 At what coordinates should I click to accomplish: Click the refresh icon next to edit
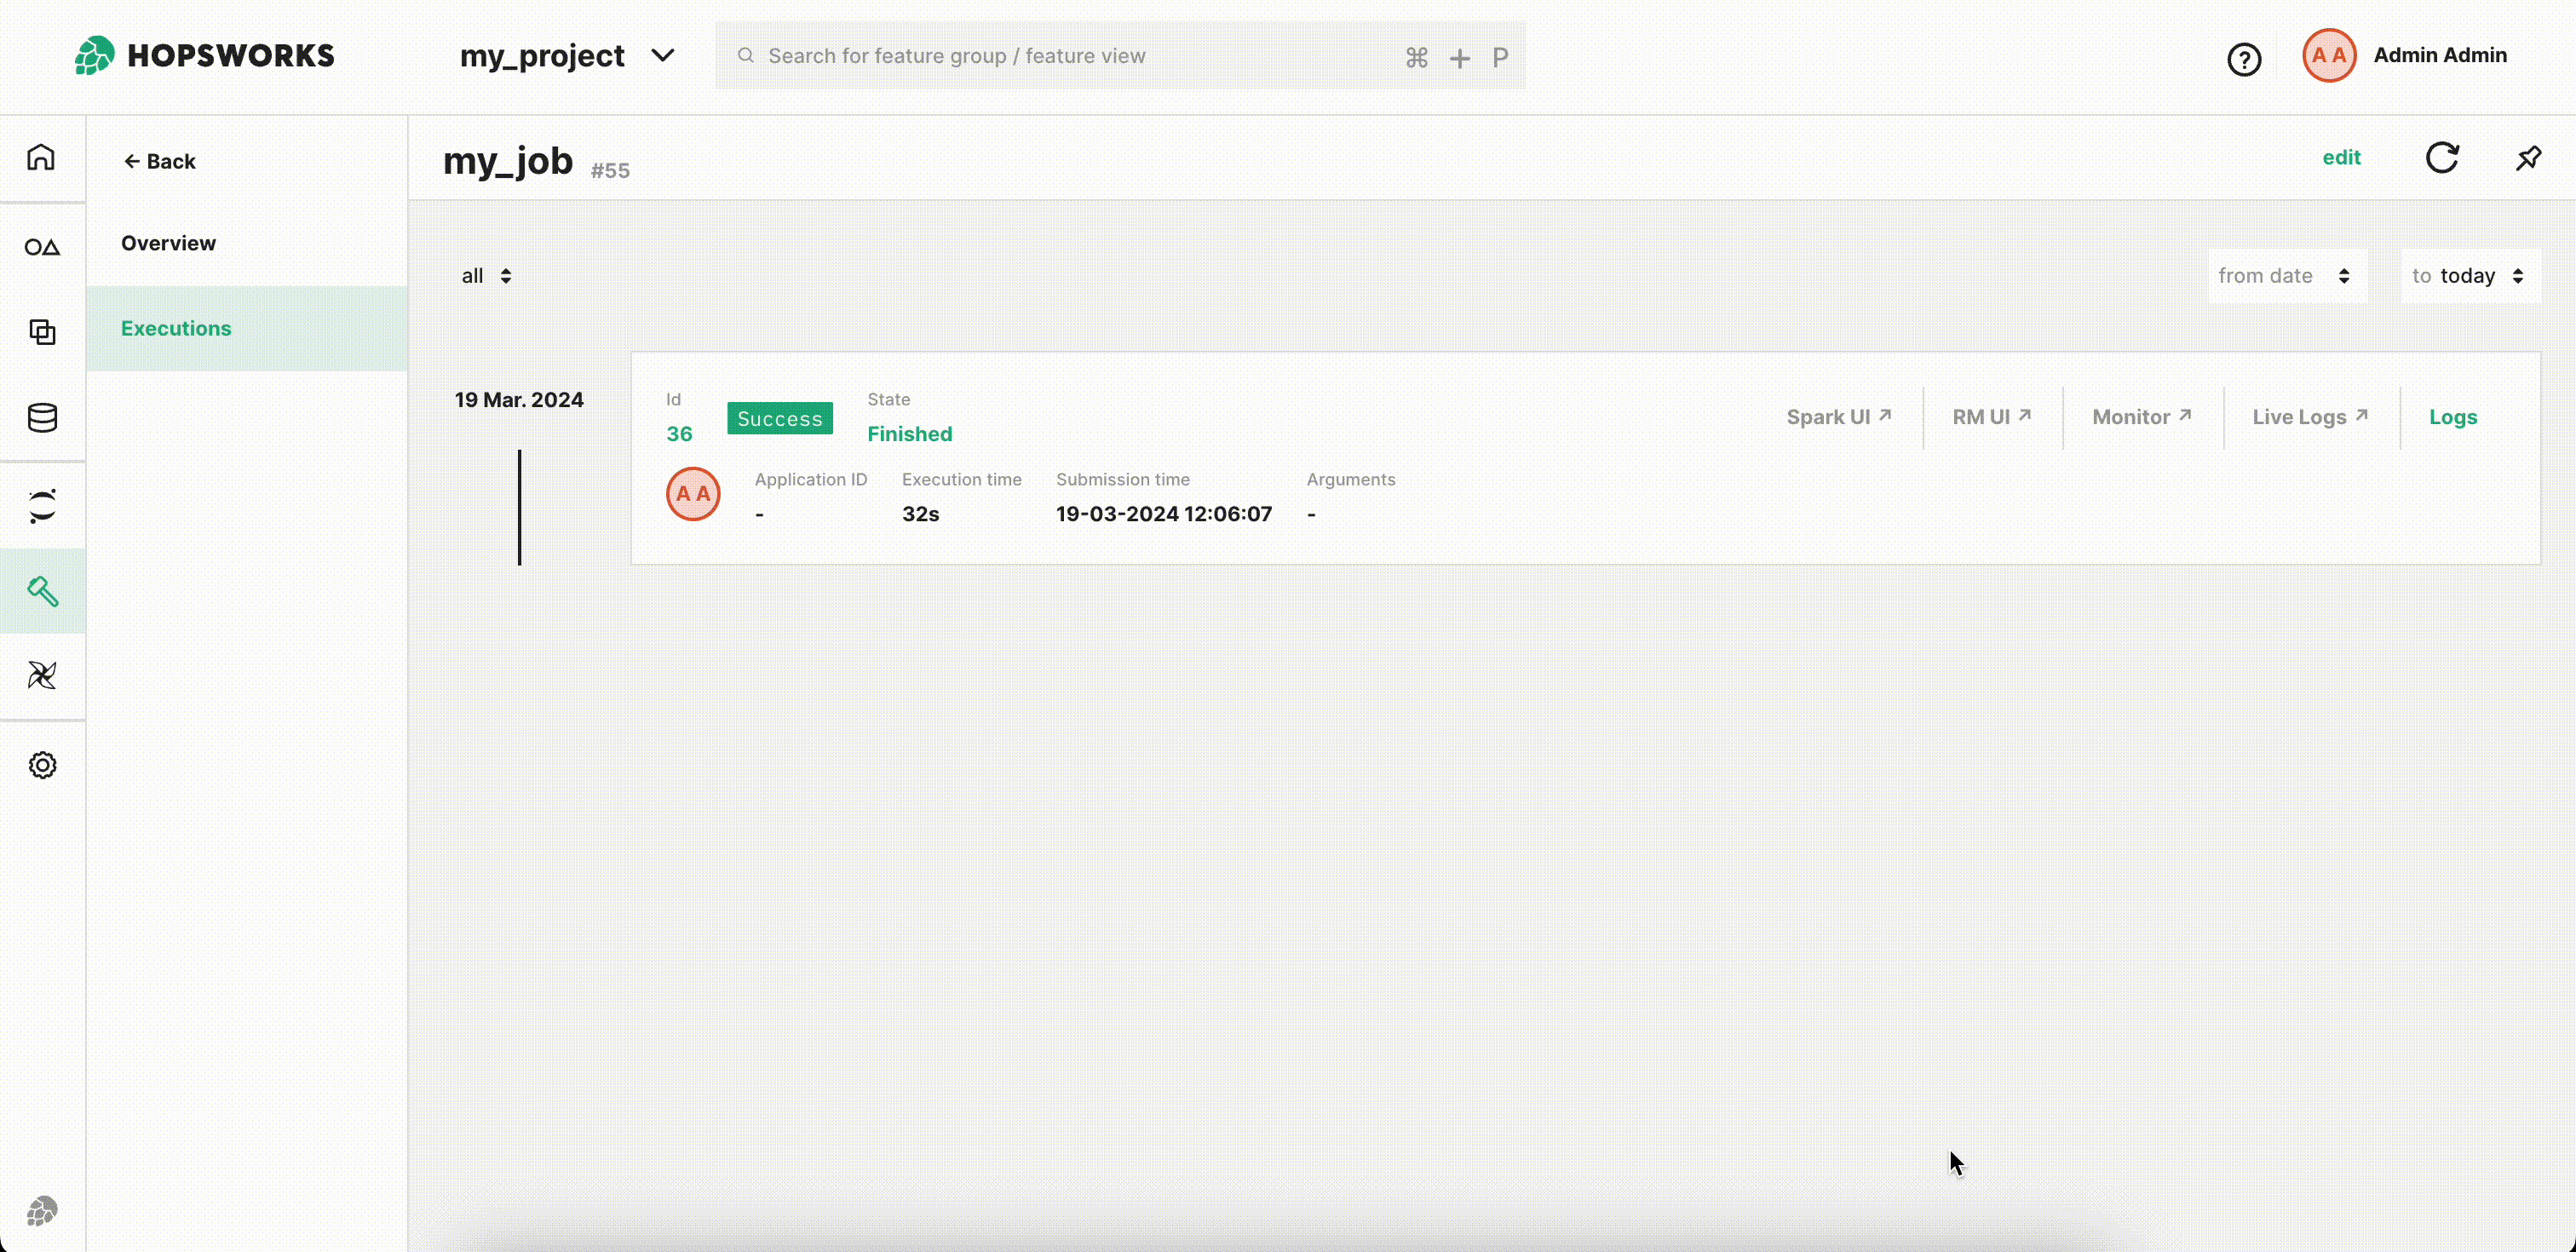(2443, 158)
